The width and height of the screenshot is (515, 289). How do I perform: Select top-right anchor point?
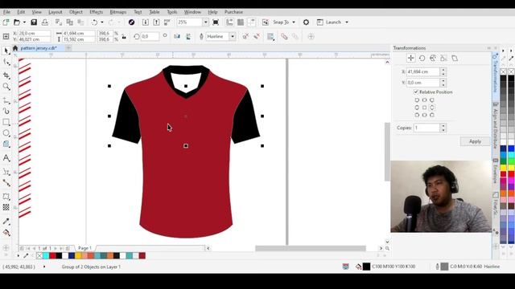click(432, 100)
